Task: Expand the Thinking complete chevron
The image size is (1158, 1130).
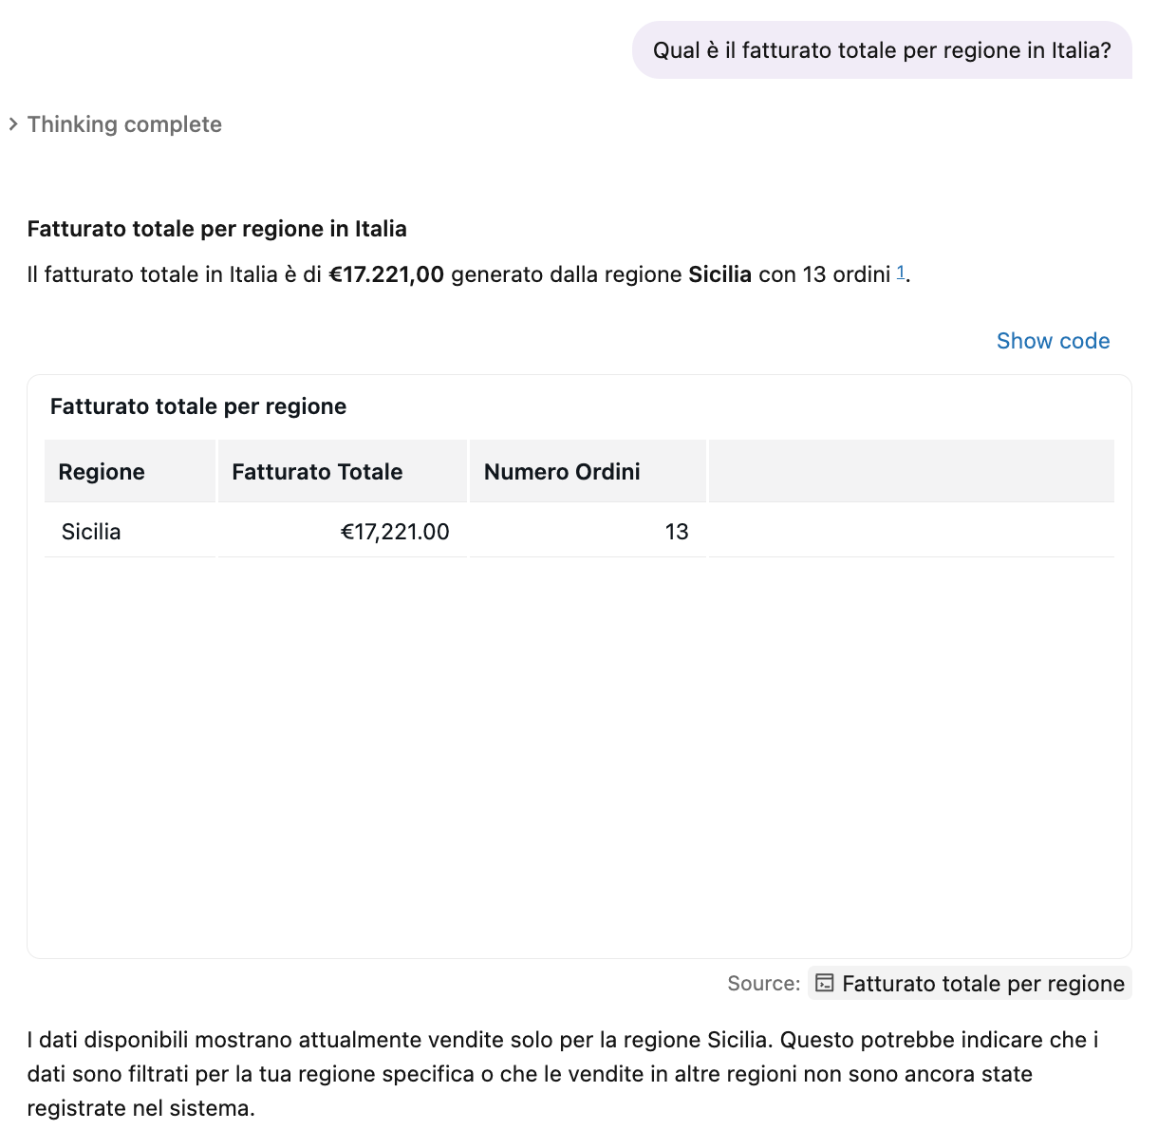Action: tap(13, 124)
